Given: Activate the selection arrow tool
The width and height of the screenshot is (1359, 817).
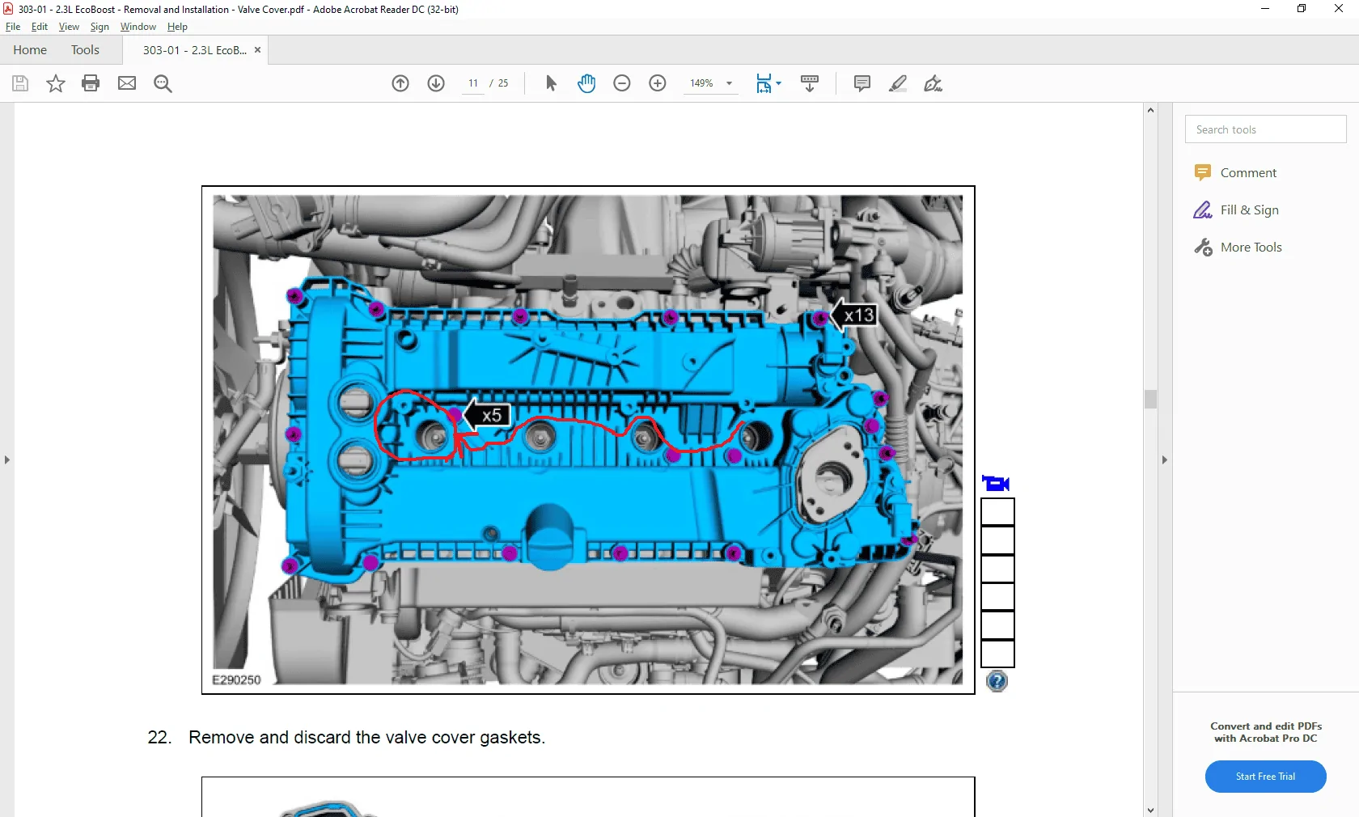Looking at the screenshot, I should (551, 83).
